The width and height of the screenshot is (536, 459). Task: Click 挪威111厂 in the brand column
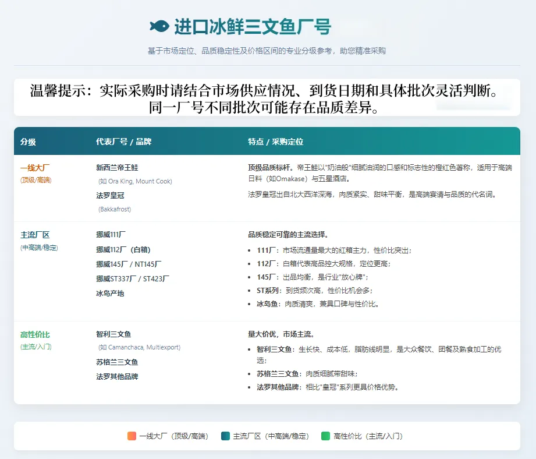[x=111, y=235]
